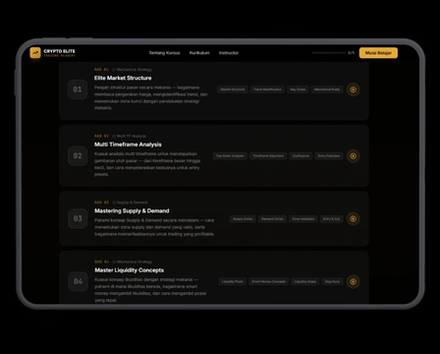The height and width of the screenshot is (354, 440).
Task: Select the Key Zones tag
Action: tap(298, 89)
